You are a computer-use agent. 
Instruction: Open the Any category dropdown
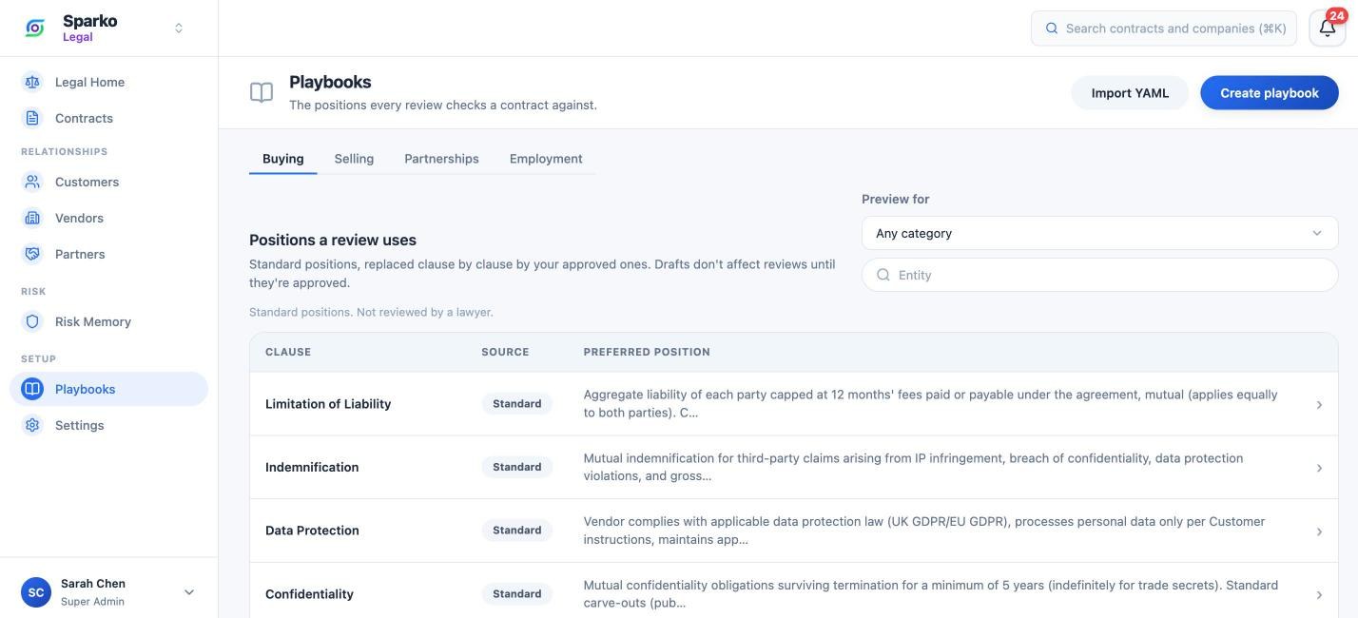tap(1099, 233)
